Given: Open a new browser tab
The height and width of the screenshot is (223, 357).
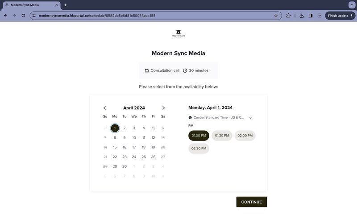Looking at the screenshot, I should coord(65,5).
